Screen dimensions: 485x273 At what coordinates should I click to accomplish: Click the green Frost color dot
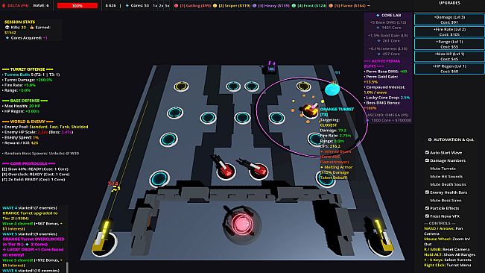click(x=294, y=5)
